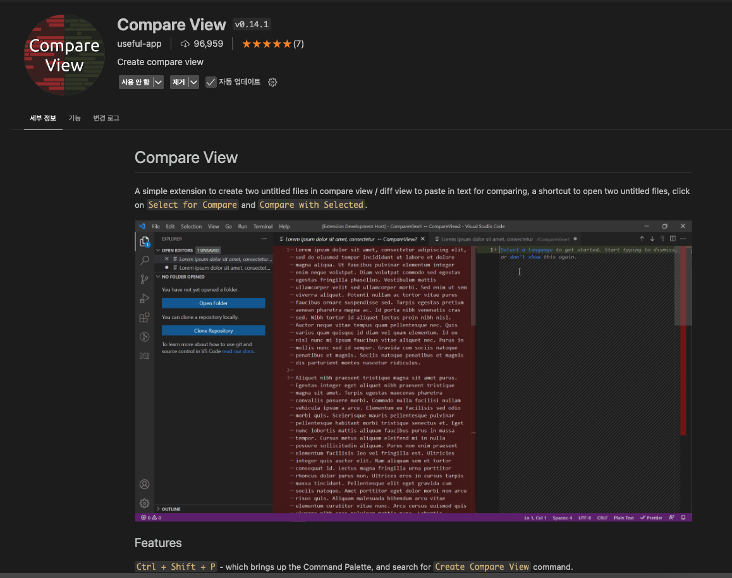Click the README screenshot of VS Code
732x578 pixels.
click(413, 371)
